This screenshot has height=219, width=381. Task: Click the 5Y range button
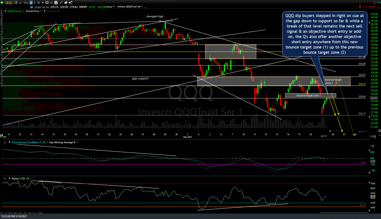2,213
